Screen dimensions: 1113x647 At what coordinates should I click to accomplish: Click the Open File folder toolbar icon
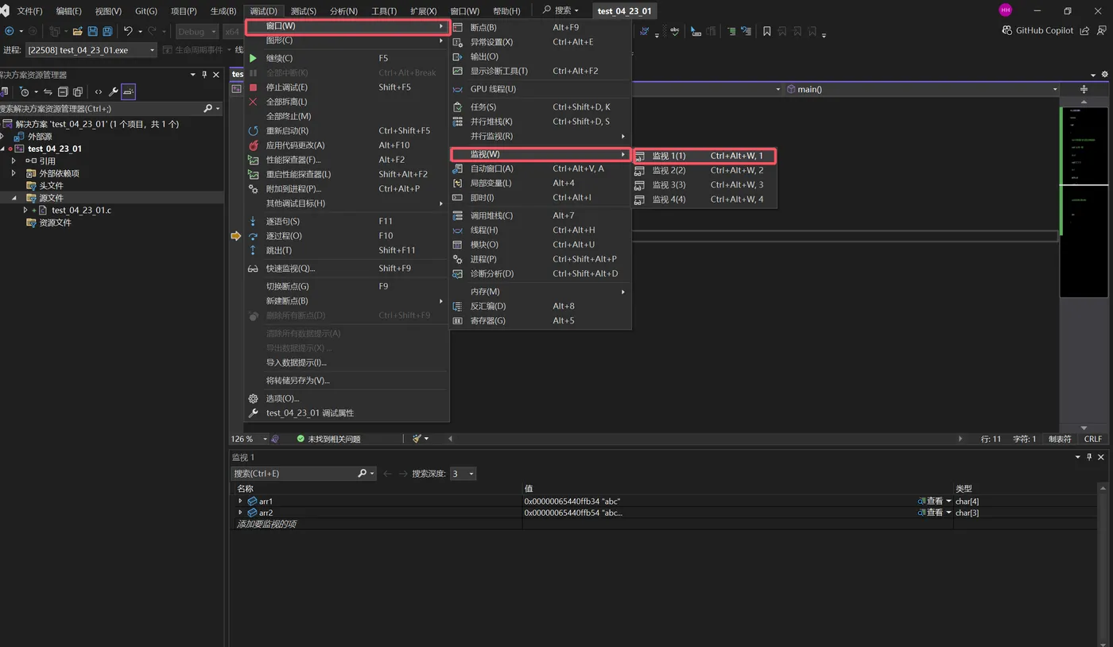coord(77,31)
